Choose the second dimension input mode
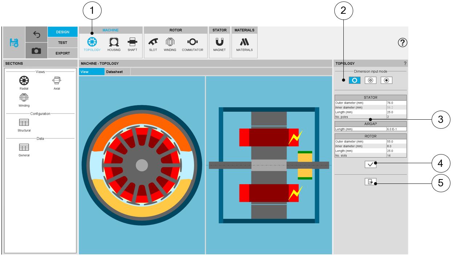The image size is (453, 256). (x=370, y=80)
